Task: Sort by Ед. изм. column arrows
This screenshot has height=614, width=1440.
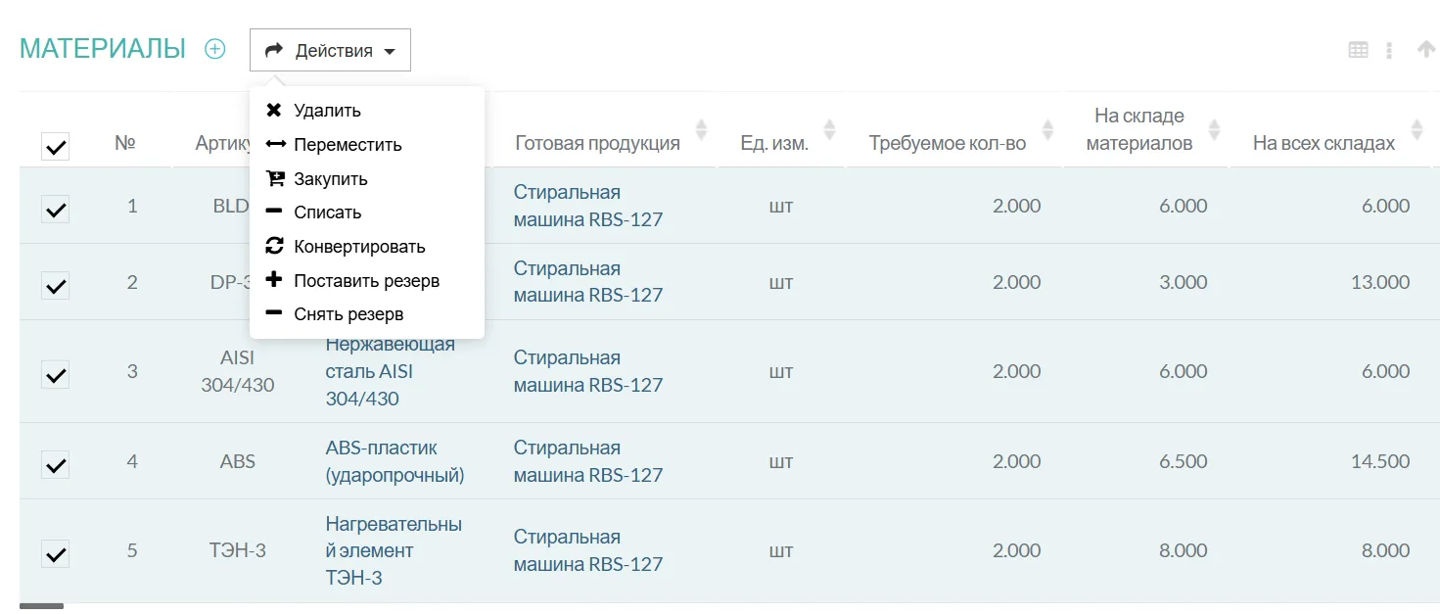Action: click(830, 129)
